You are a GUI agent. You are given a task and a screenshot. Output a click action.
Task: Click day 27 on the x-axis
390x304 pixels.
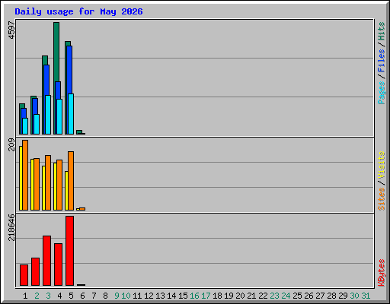(320, 296)
